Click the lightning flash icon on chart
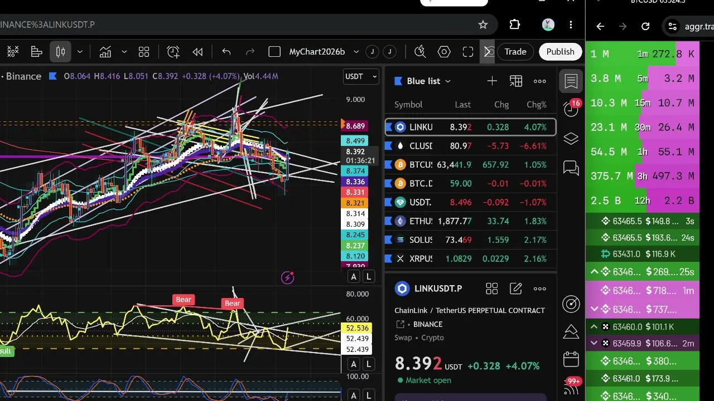 [x=288, y=277]
